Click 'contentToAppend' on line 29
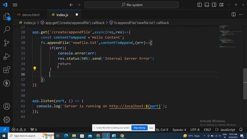Image resolution: width=247 pixels, height=139 pixels. point(69,37)
